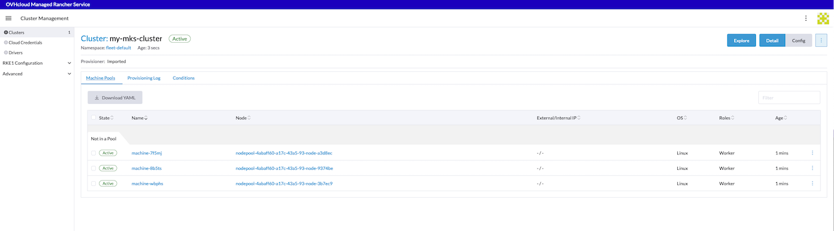Switch to the Machine Pools tab
834x231 pixels.
click(101, 78)
